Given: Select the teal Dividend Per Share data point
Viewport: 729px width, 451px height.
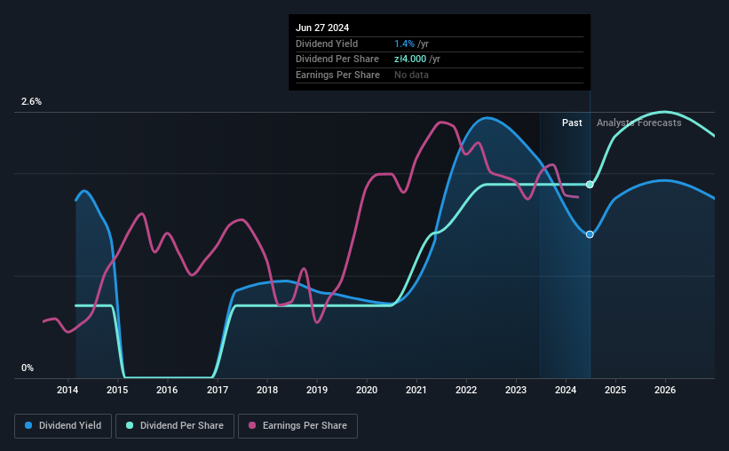Looking at the screenshot, I should (x=590, y=185).
